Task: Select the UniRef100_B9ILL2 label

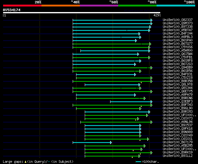Action: pyautogui.click(x=178, y=156)
